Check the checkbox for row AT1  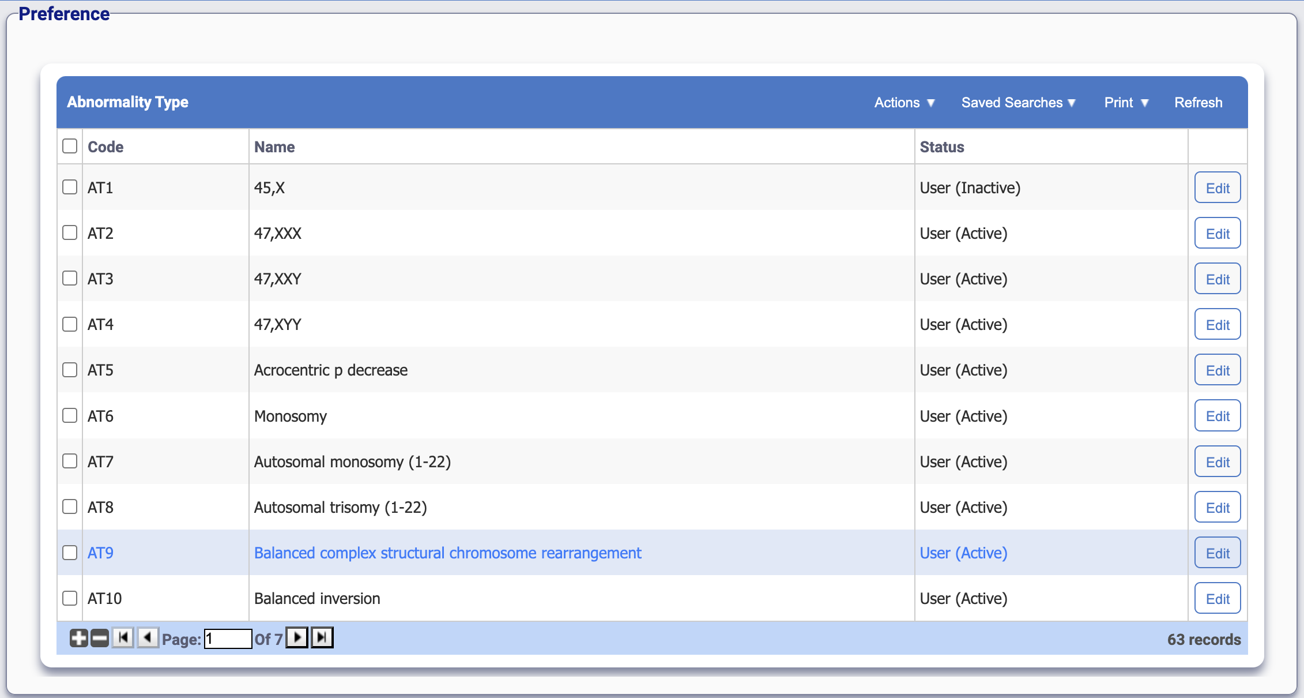point(69,187)
